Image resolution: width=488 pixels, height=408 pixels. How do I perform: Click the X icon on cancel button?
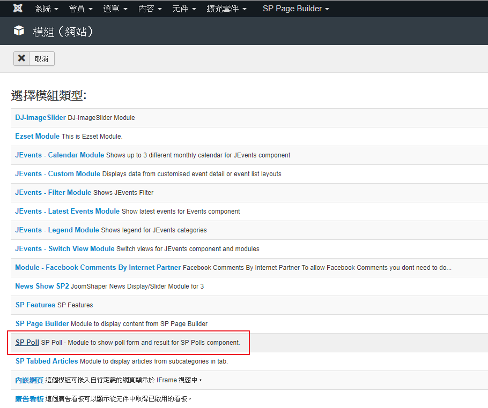click(21, 58)
